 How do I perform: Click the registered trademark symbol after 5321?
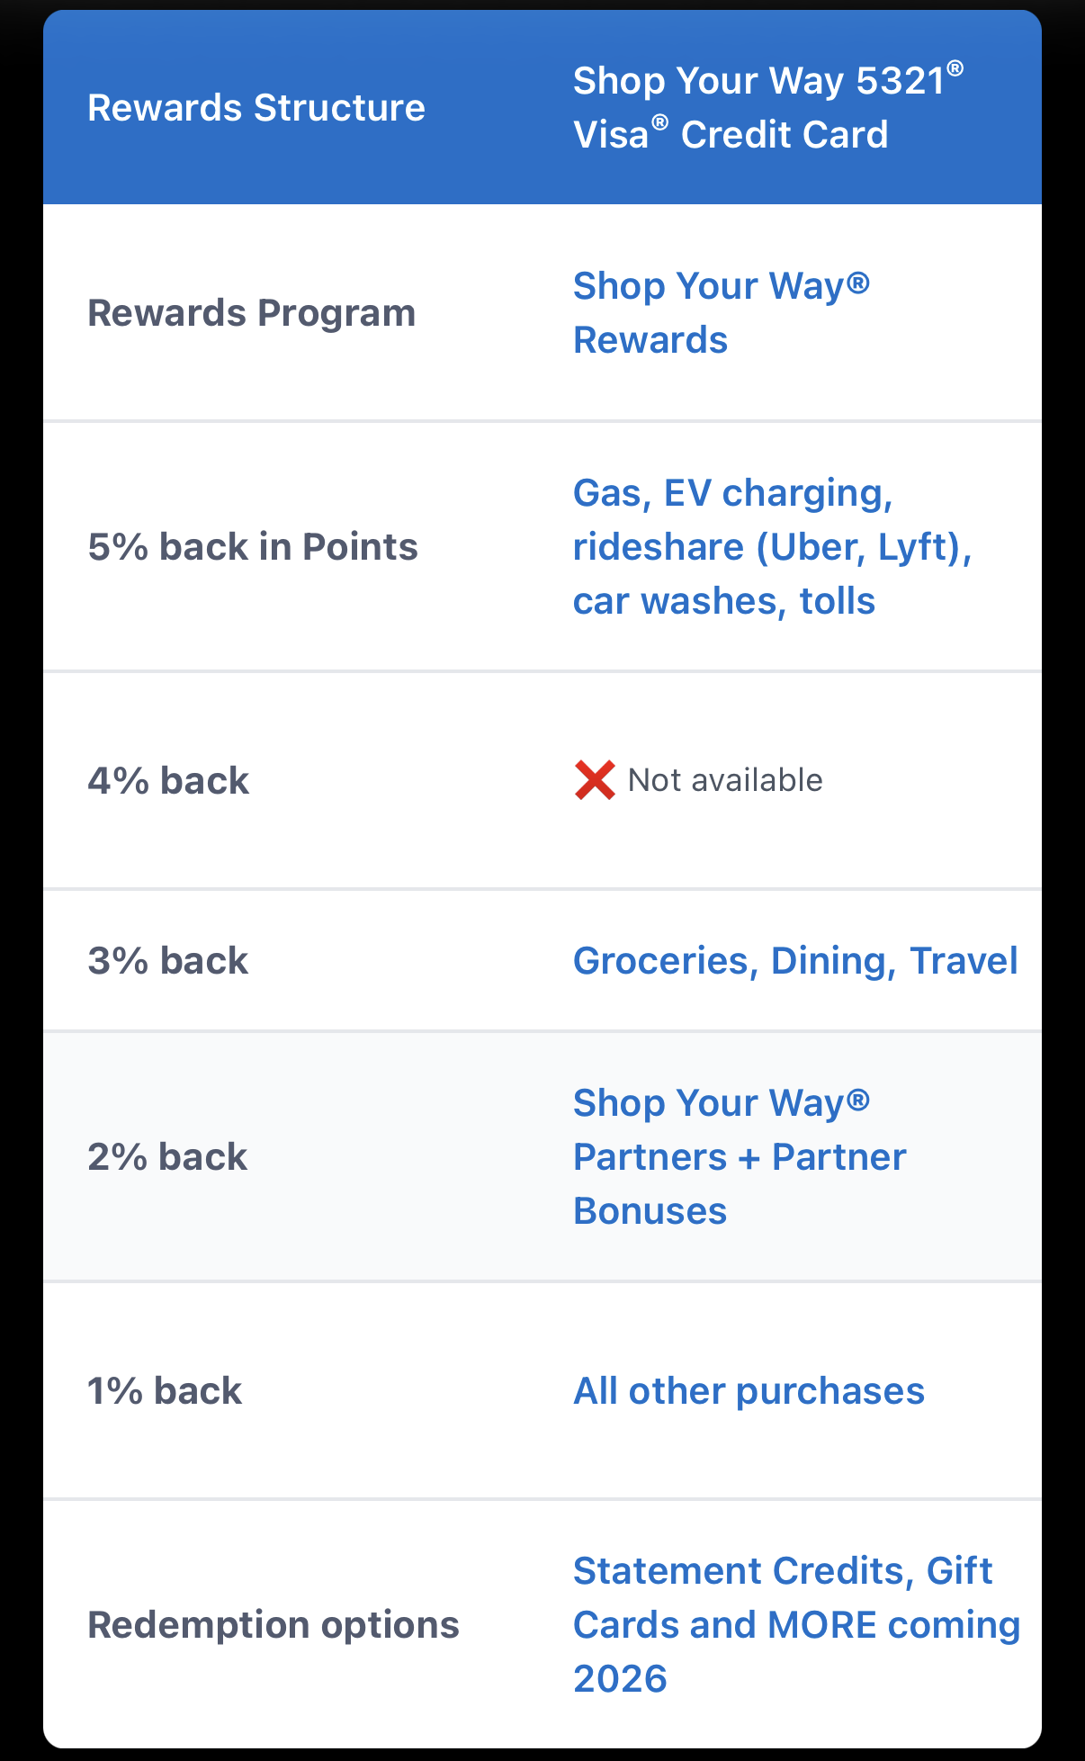point(955,68)
